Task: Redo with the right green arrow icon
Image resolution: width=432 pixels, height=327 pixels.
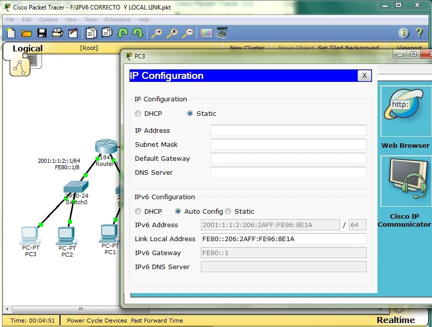Action: pos(138,33)
